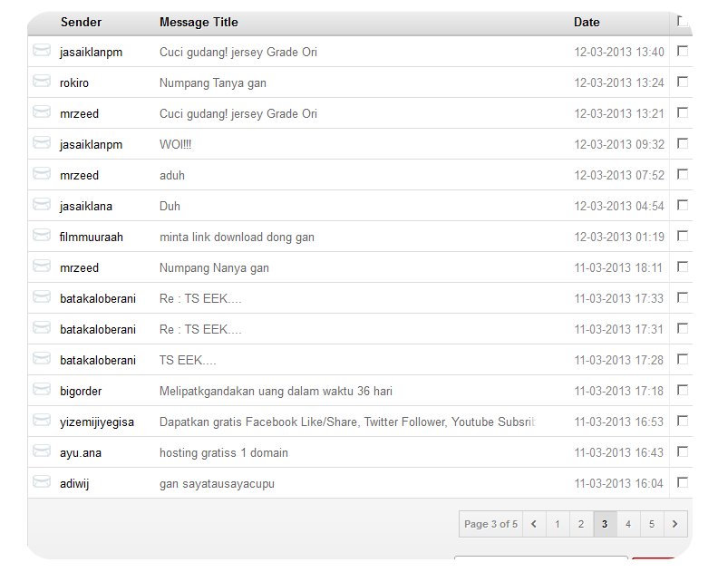The image size is (718, 572).
Task: Open 'hosting gratiss 1 domain' message
Action: pyautogui.click(x=223, y=453)
